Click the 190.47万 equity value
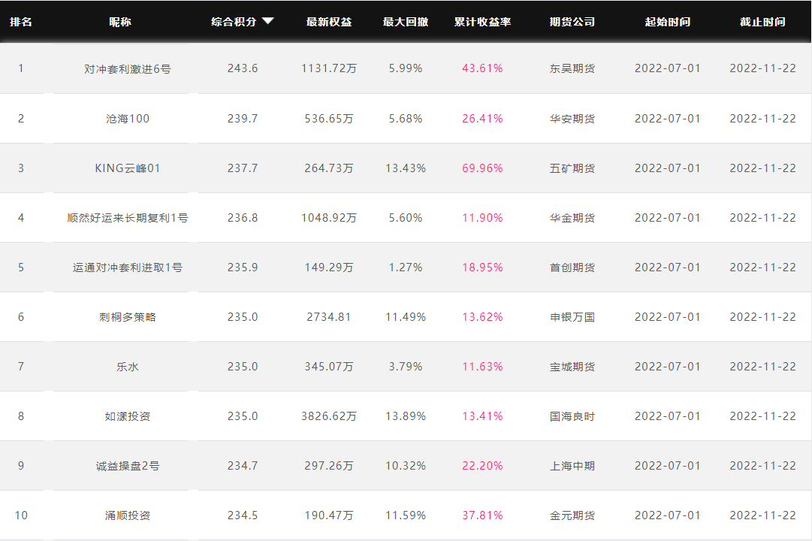This screenshot has width=812, height=541. [329, 515]
